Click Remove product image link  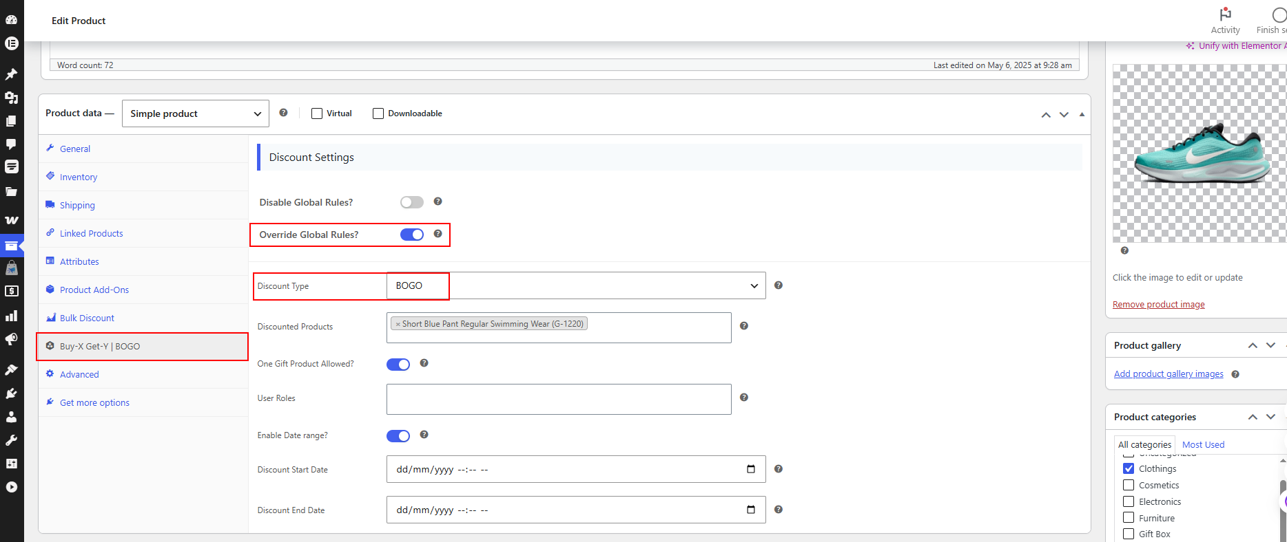pos(1159,304)
